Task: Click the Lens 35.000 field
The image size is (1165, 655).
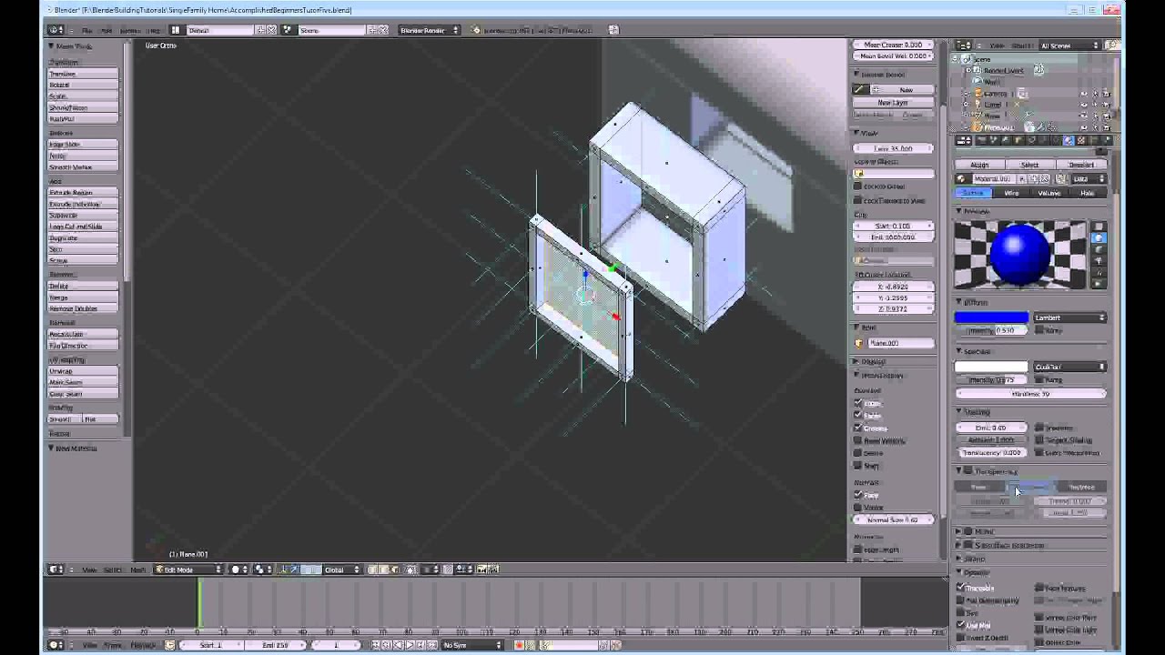Action: [893, 148]
